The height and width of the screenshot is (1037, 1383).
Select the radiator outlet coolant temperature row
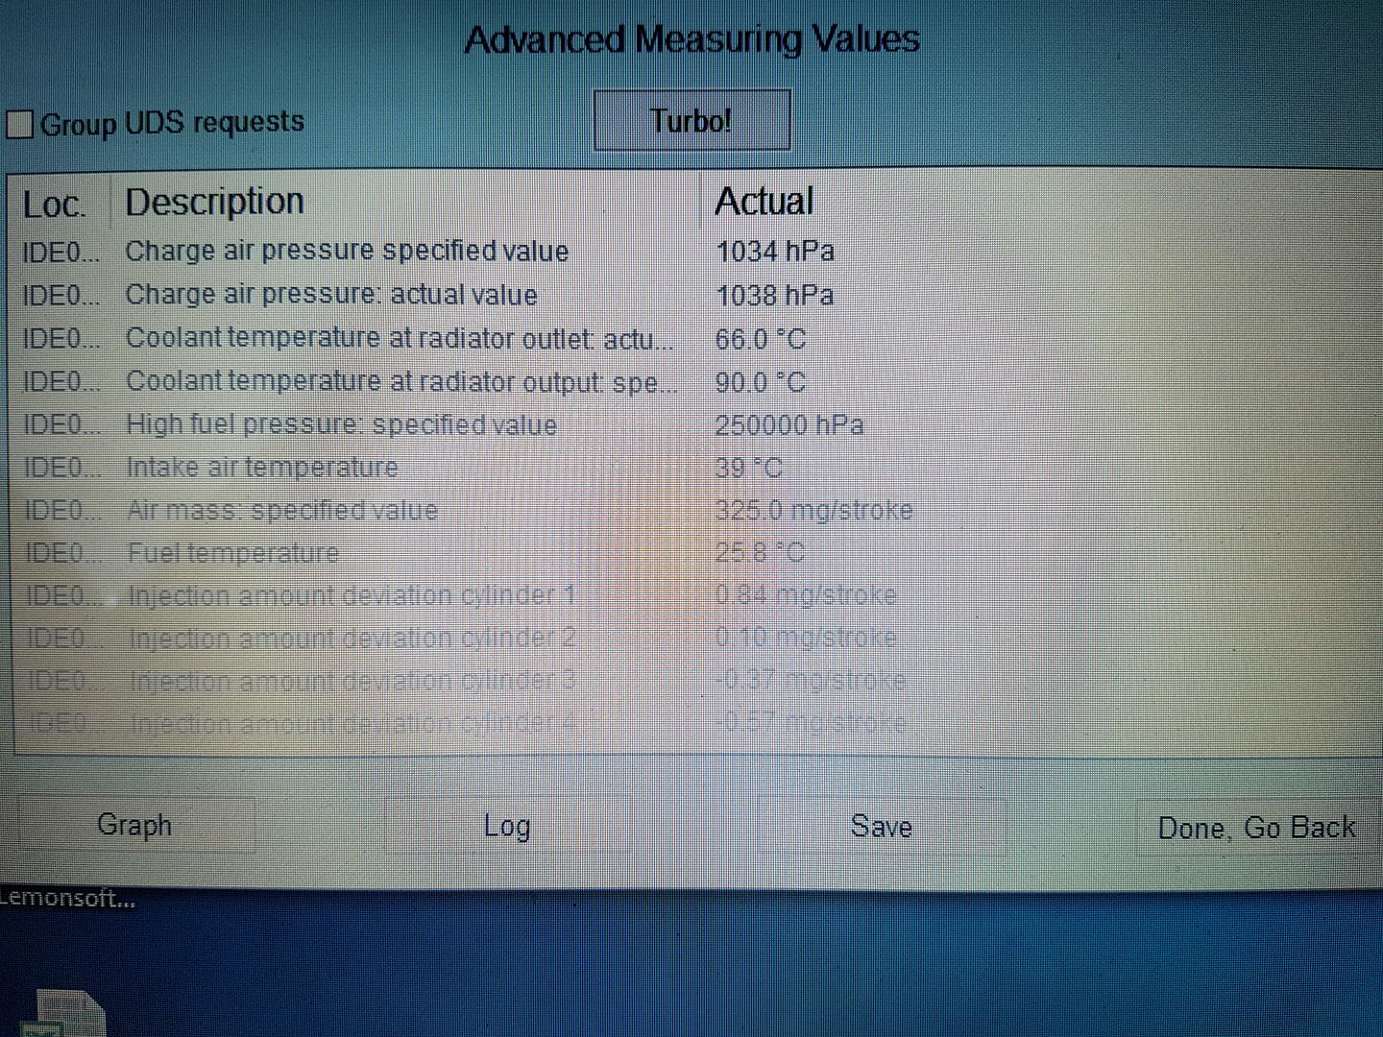tap(399, 338)
